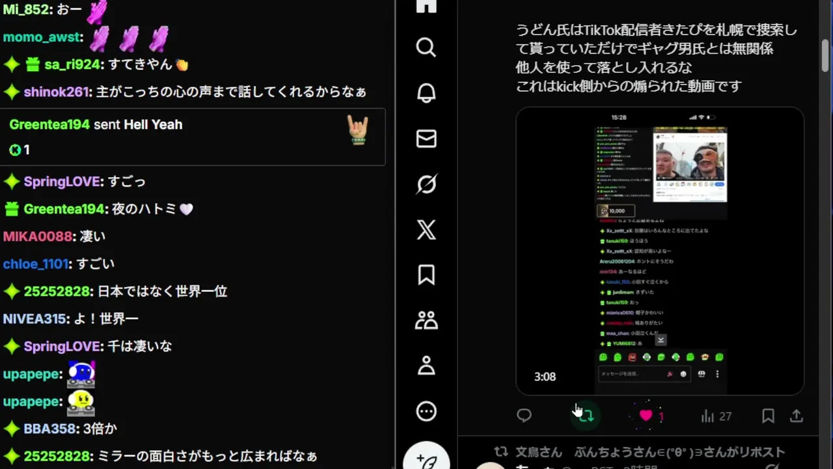Unlike the post via pink heart
Viewport: 833px width, 469px height.
click(x=646, y=416)
